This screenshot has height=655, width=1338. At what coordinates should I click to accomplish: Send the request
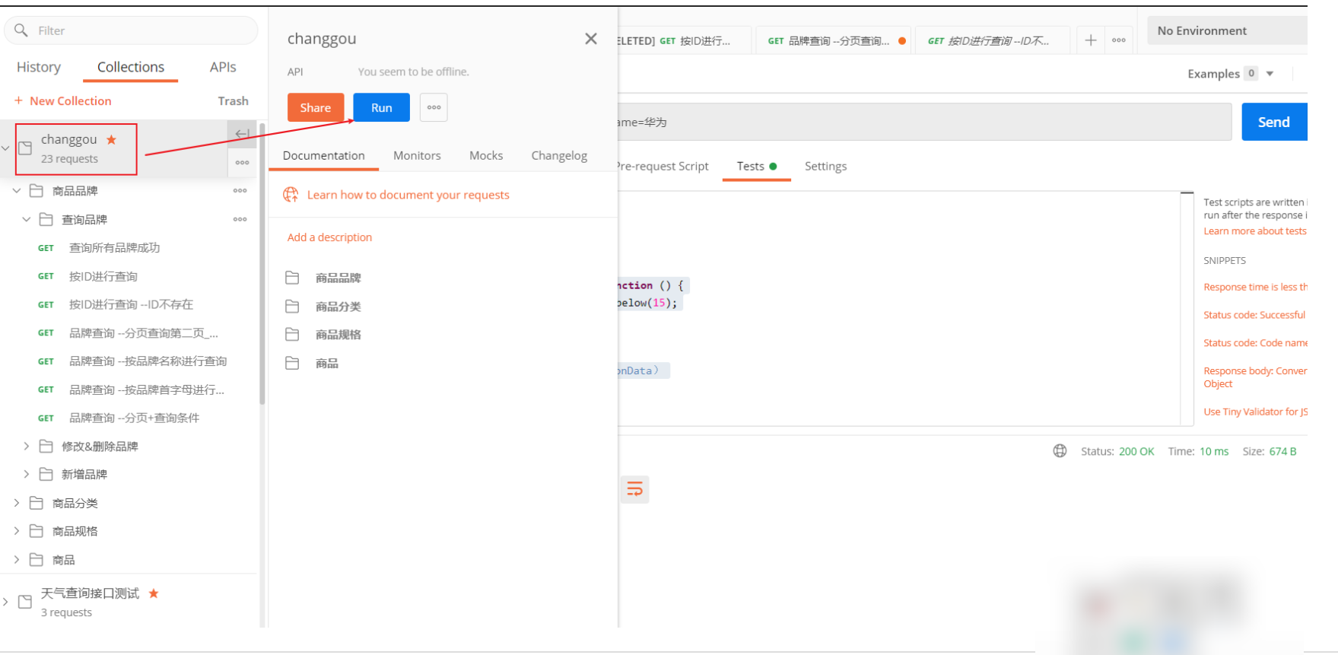click(1274, 122)
